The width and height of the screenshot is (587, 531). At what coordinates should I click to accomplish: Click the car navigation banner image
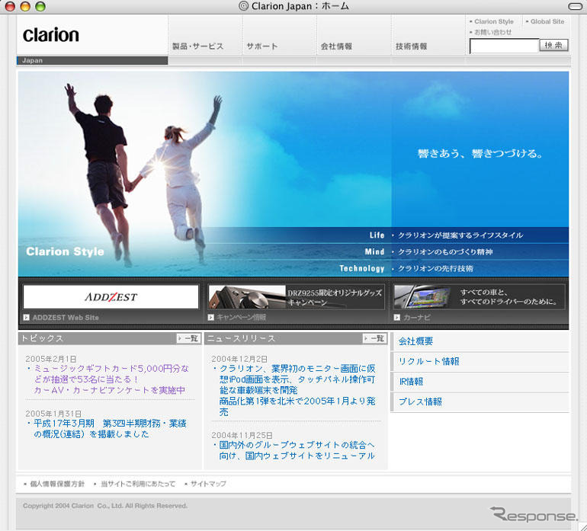[479, 297]
